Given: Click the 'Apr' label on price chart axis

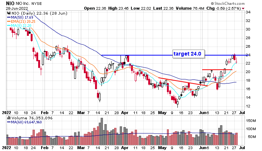Looking at the screenshot, I should click(x=125, y=113).
